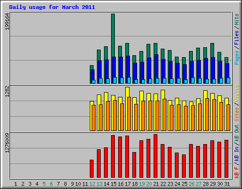Image resolution: width=242 pixels, height=189 pixels.
Task: Click the 1282 visits axis value
Action: coord(7,91)
